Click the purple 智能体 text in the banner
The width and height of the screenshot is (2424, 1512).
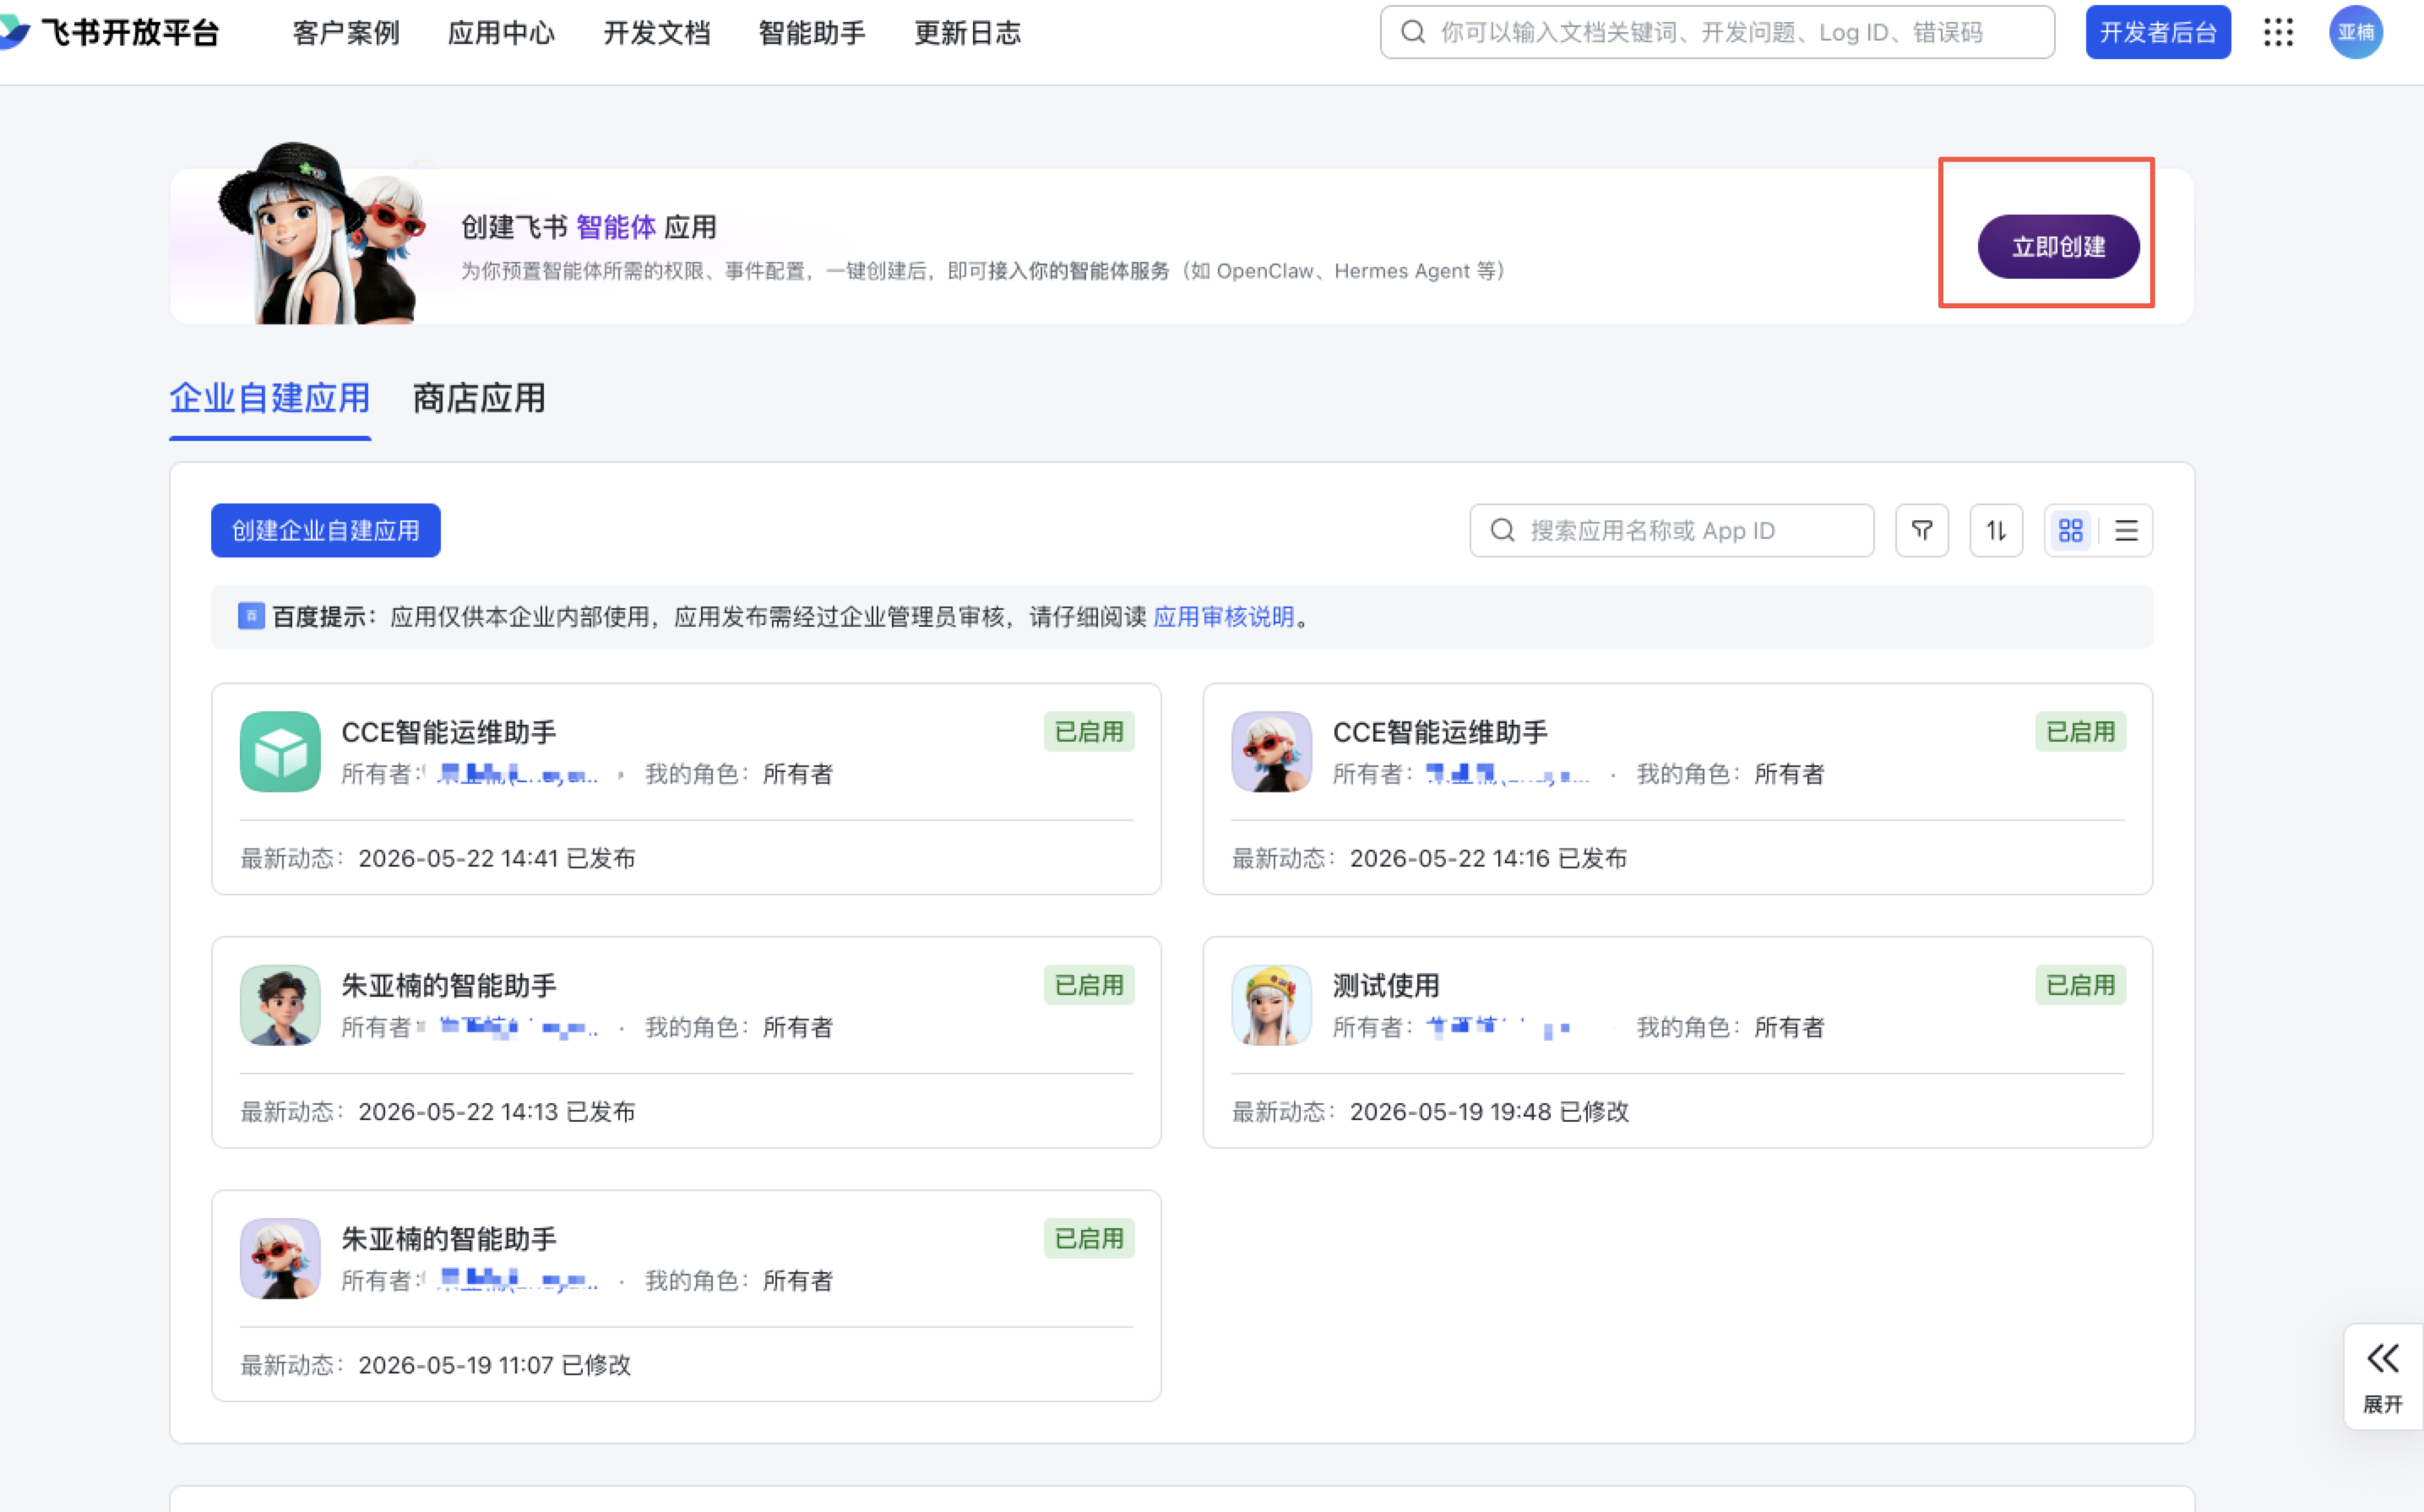[x=616, y=227]
